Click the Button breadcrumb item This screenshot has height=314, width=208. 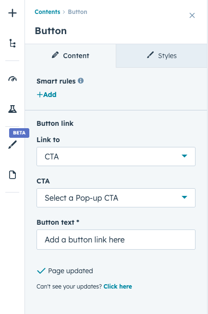tap(77, 12)
